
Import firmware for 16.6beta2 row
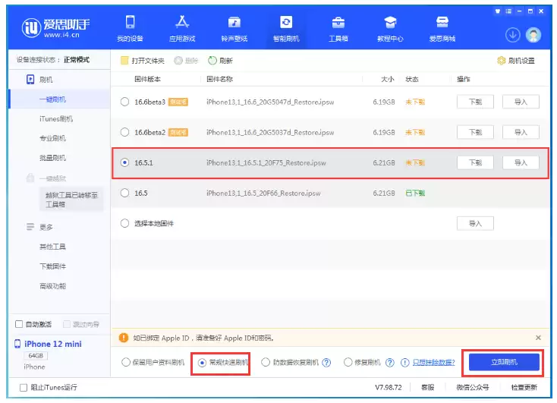pyautogui.click(x=521, y=132)
